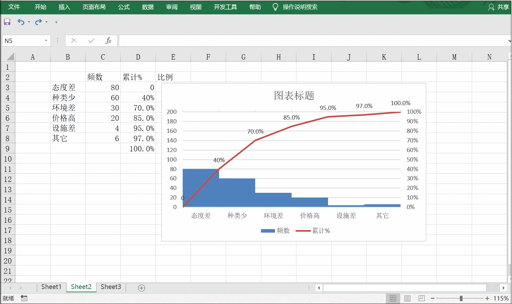Click the Redo arrow icon
This screenshot has width=512, height=304.
click(38, 22)
